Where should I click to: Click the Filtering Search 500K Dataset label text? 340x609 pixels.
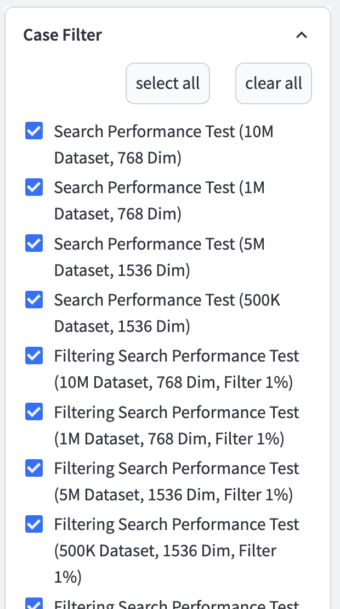[x=177, y=550]
